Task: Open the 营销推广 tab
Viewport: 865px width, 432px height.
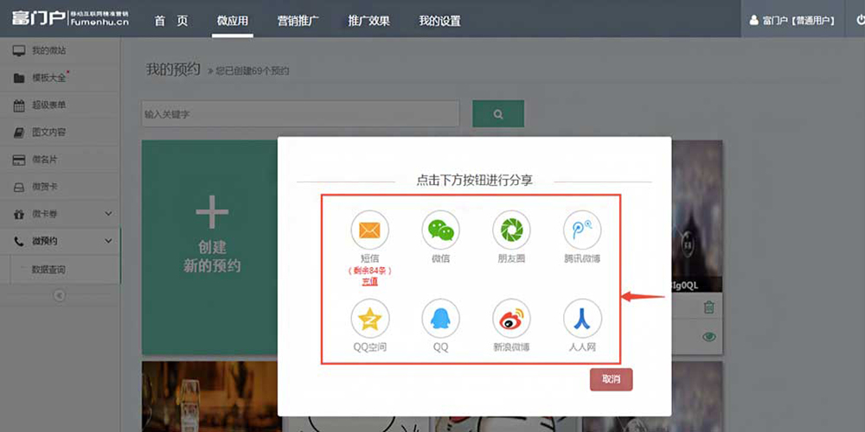Action: [298, 21]
